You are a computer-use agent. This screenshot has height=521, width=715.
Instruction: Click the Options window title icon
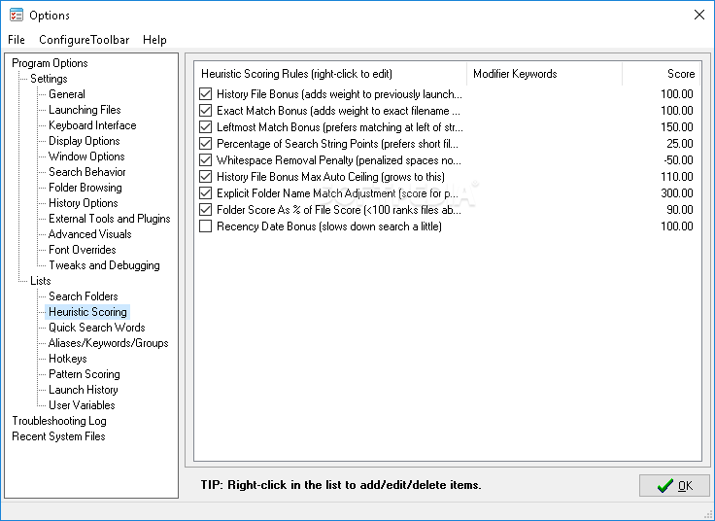(17, 15)
